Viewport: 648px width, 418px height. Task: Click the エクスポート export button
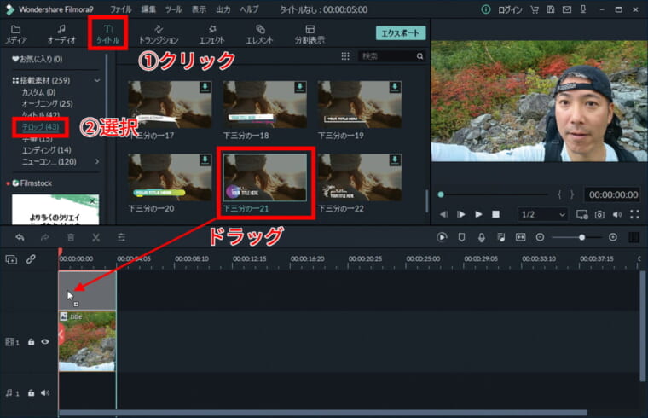[401, 33]
